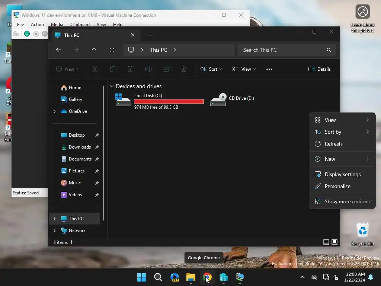Open the See more ellipsis menu
Viewport: 381px width, 286px height.
coord(269,69)
